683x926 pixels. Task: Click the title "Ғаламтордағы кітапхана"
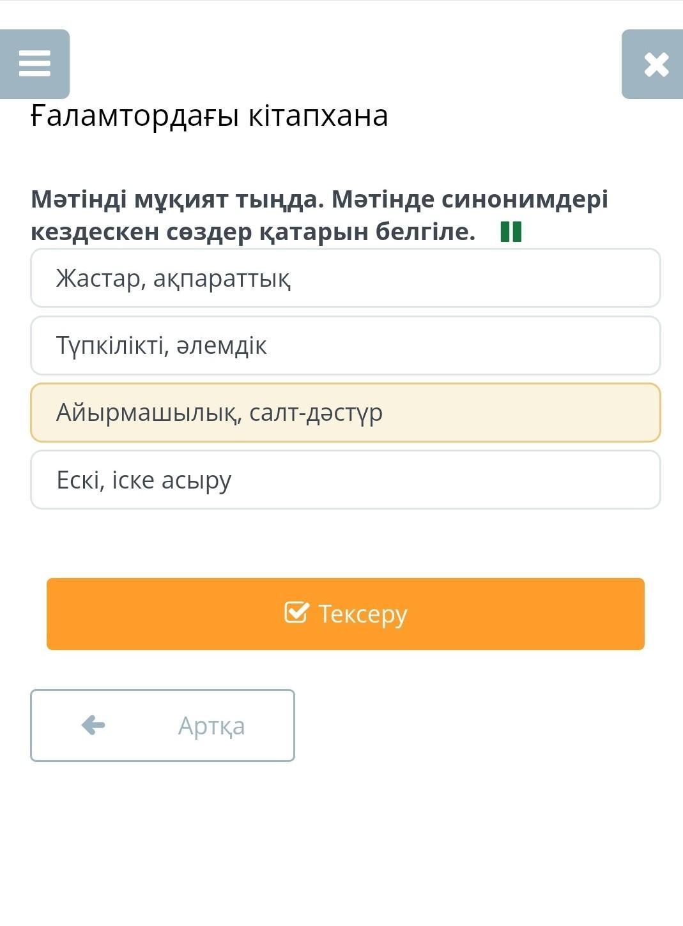tap(210, 116)
